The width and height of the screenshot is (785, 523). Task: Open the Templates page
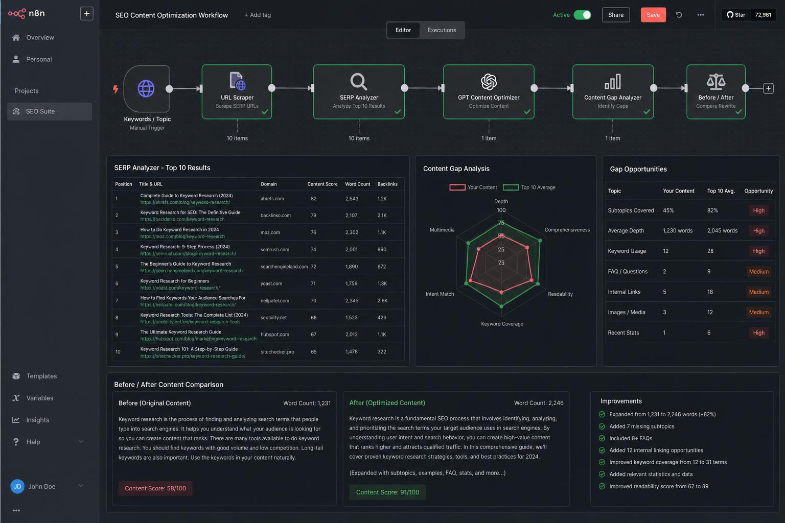41,376
